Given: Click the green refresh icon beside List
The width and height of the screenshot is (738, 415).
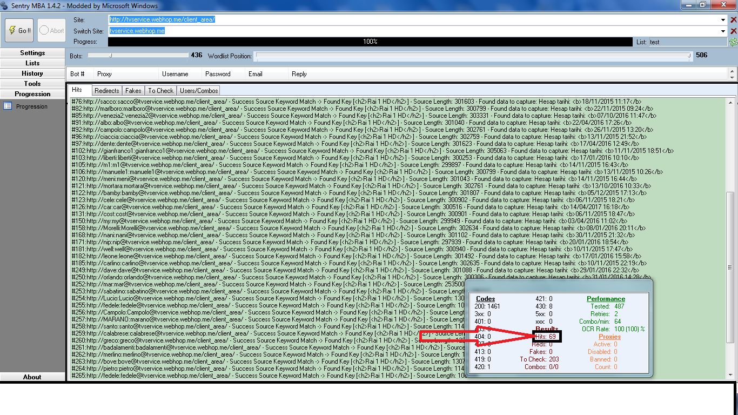Looking at the screenshot, I should [x=733, y=42].
